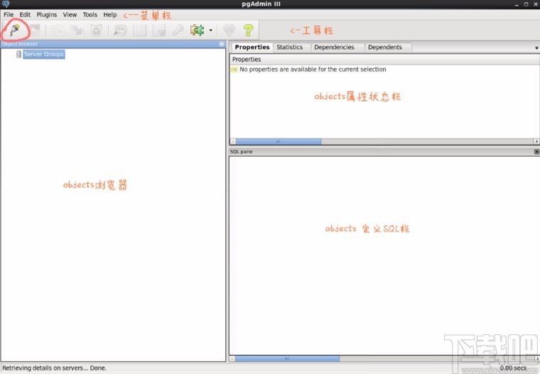The image size is (540, 374).
Task: Click the Server Groups tree icon
Action: 18,54
